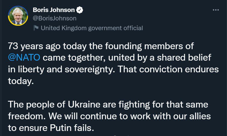This screenshot has height=136, width=227.
Task: Click the "to ensure Putin fails." line
Action: coord(51,128)
